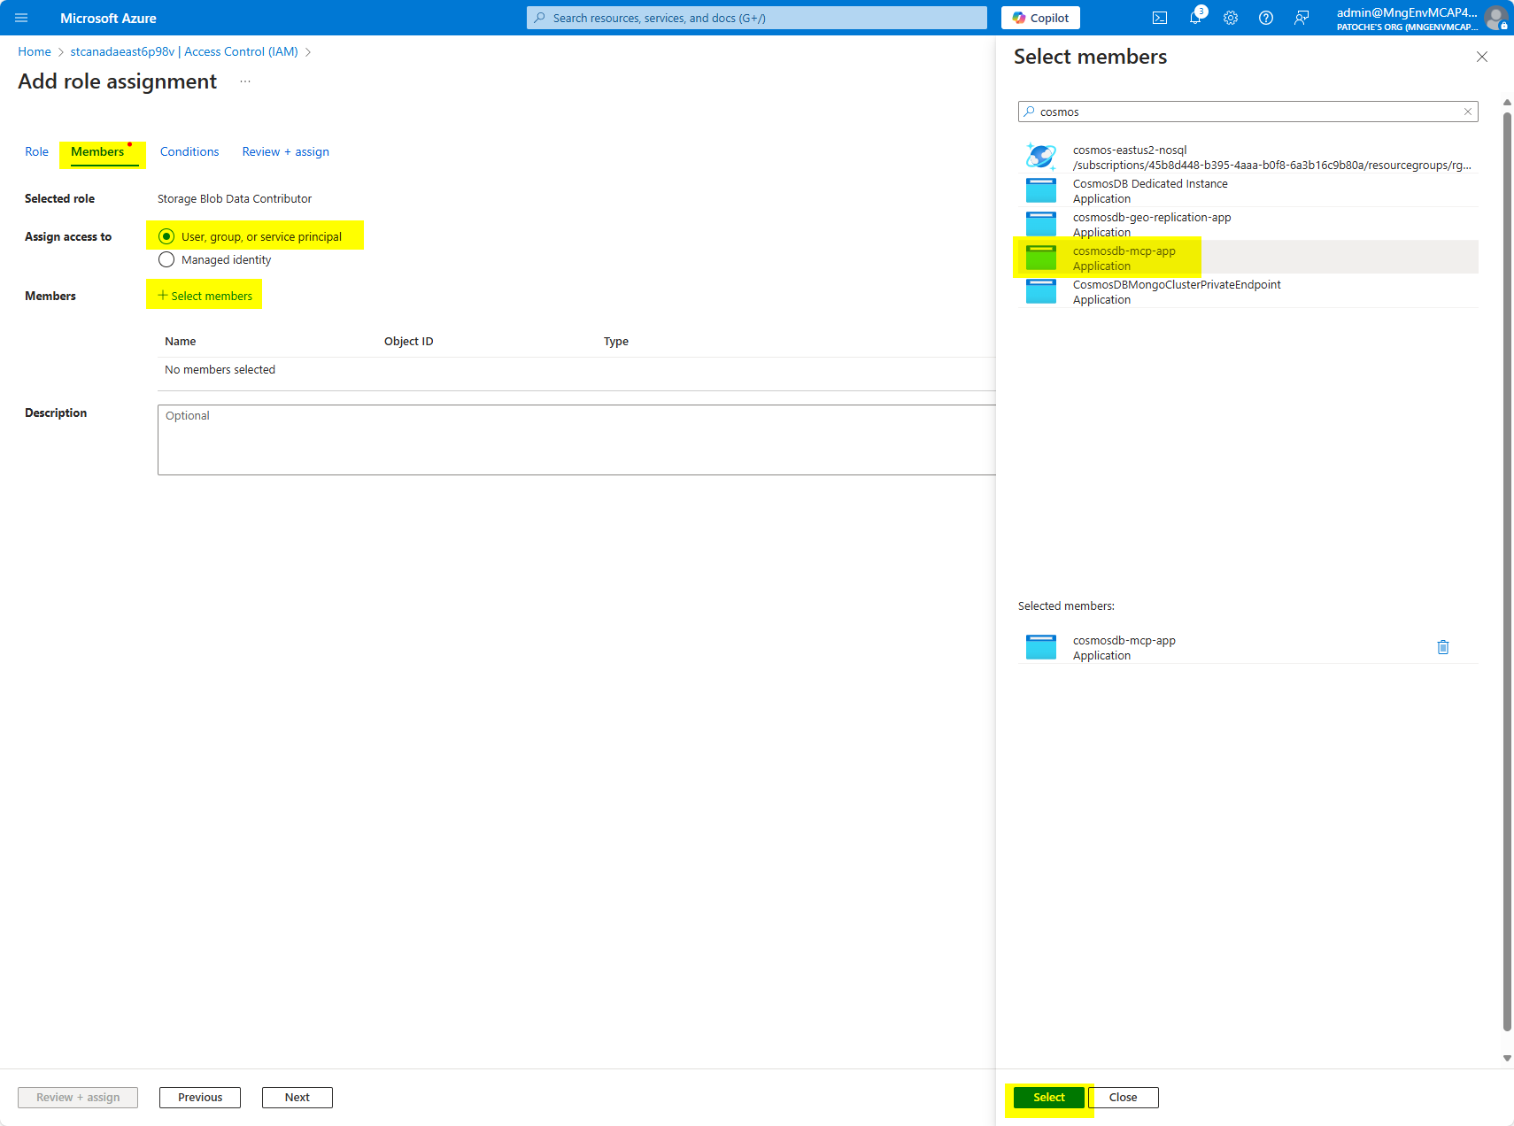Click the Select button in members panel
This screenshot has height=1126, width=1514.
click(x=1049, y=1098)
